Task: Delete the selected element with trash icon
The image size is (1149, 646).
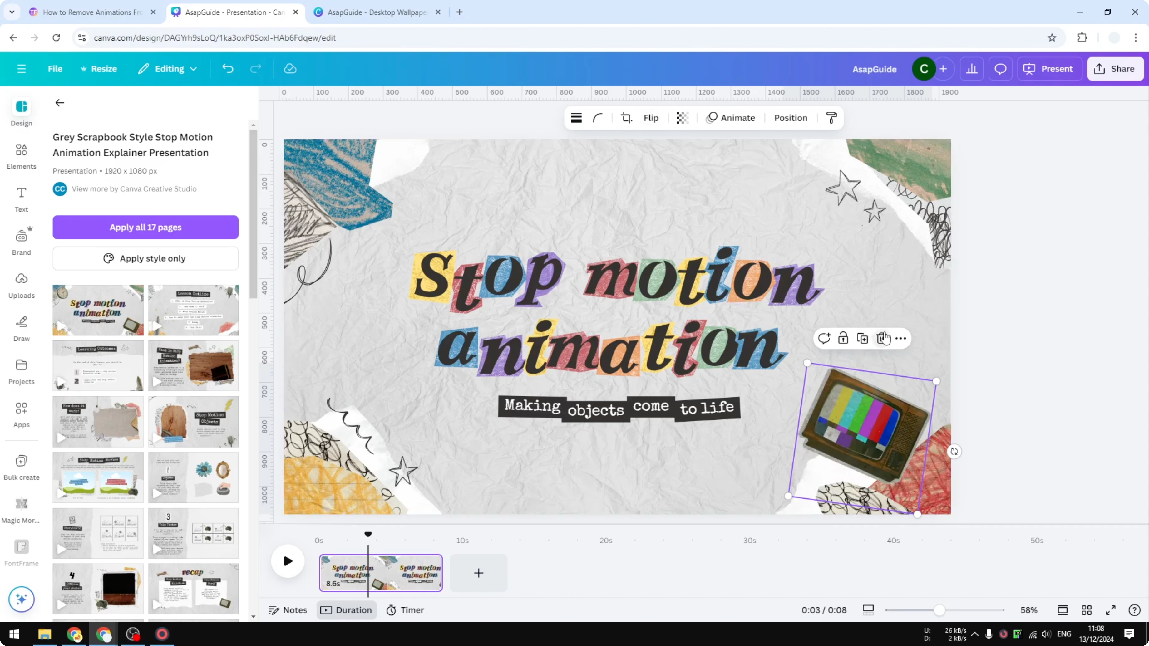Action: pyautogui.click(x=882, y=338)
